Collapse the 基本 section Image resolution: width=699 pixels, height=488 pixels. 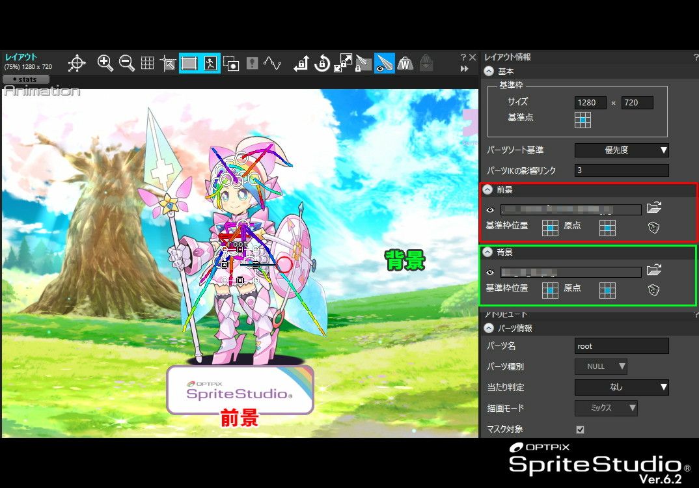click(489, 72)
